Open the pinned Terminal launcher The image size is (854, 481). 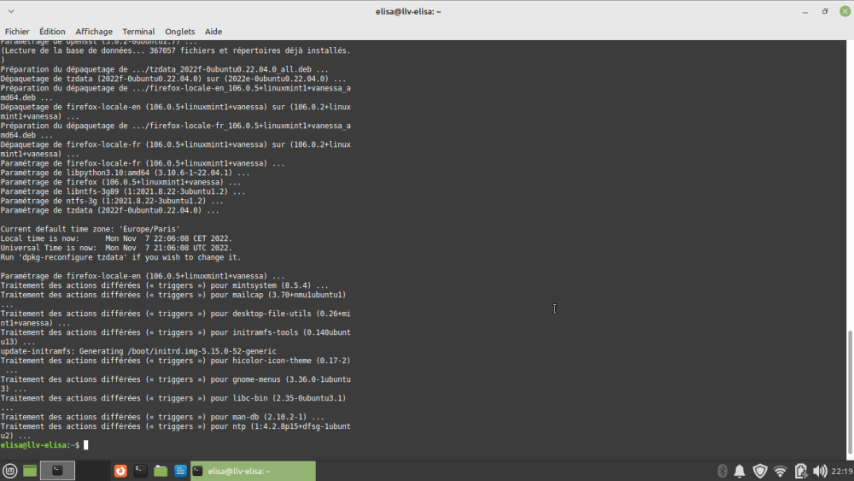click(x=141, y=471)
